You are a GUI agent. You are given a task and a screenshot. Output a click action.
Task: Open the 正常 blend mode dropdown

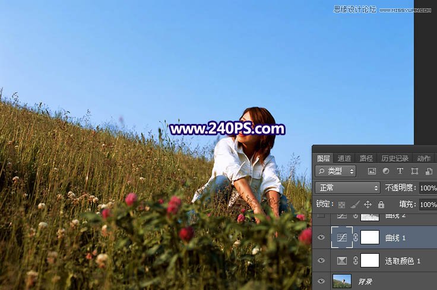tap(347, 188)
